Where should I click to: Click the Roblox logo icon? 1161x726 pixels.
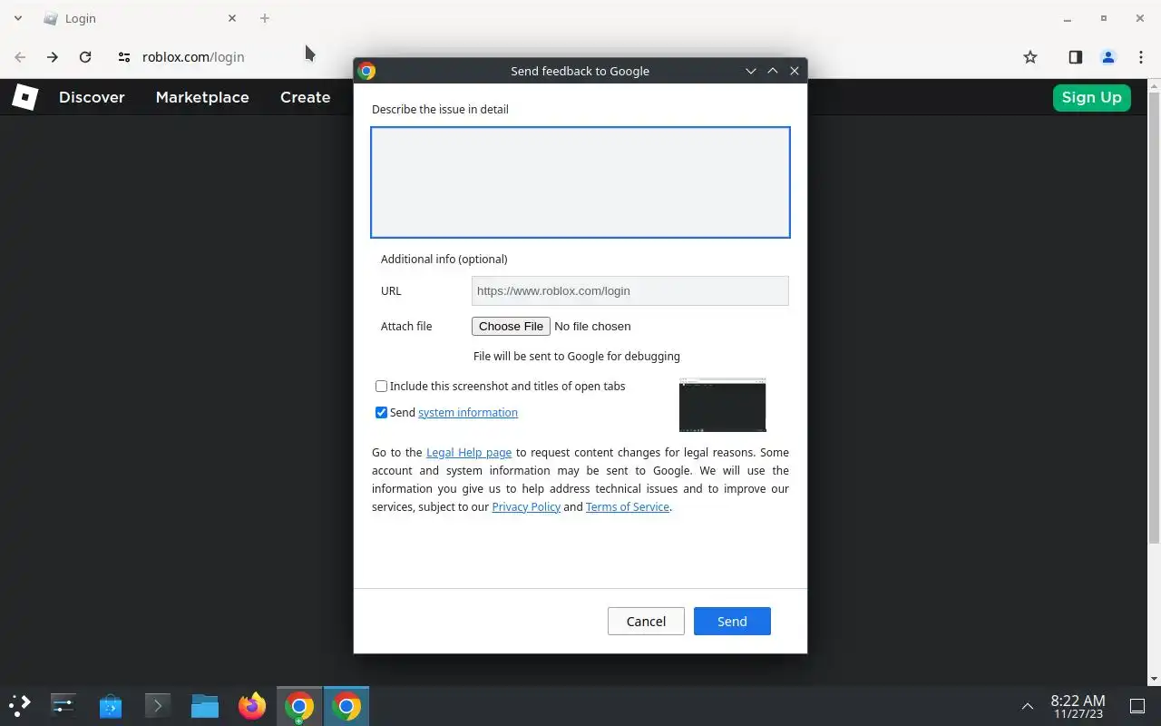point(24,97)
